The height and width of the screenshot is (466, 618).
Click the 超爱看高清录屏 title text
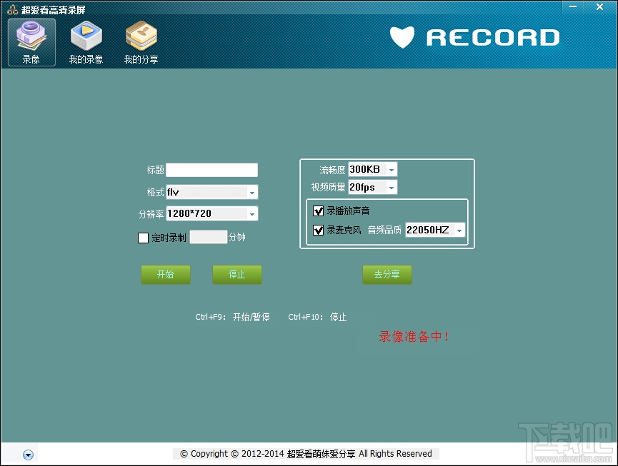(53, 9)
